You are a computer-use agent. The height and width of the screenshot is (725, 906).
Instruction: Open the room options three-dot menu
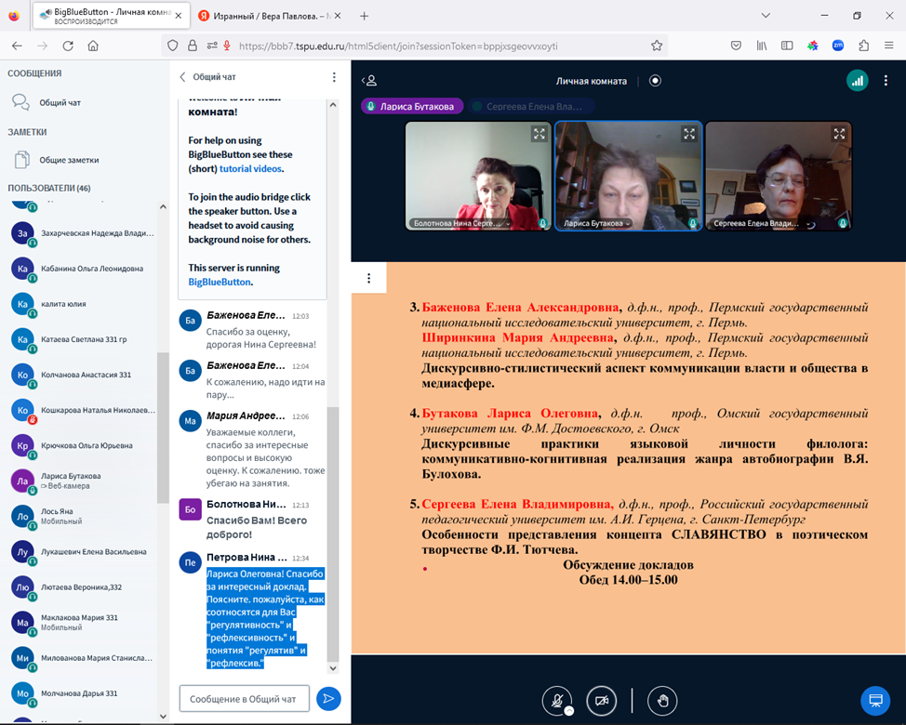pyautogui.click(x=886, y=81)
